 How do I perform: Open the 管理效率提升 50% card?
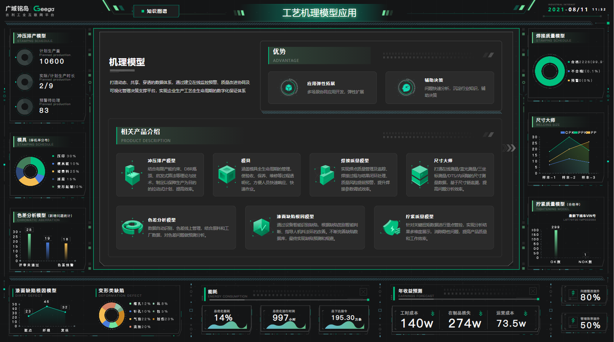(585, 322)
